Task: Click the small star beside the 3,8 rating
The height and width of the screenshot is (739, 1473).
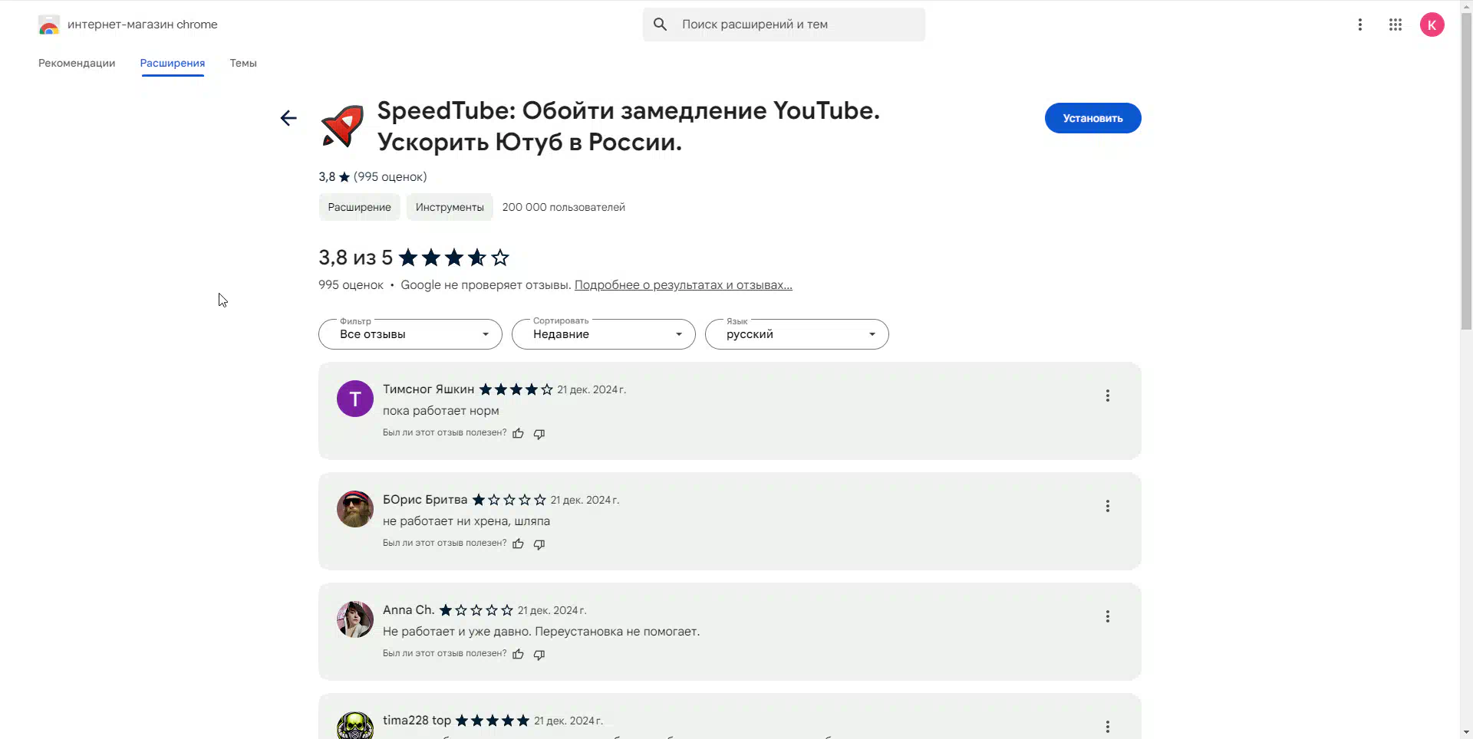Action: [x=344, y=177]
